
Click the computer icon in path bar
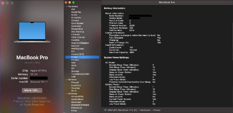coord(105,110)
